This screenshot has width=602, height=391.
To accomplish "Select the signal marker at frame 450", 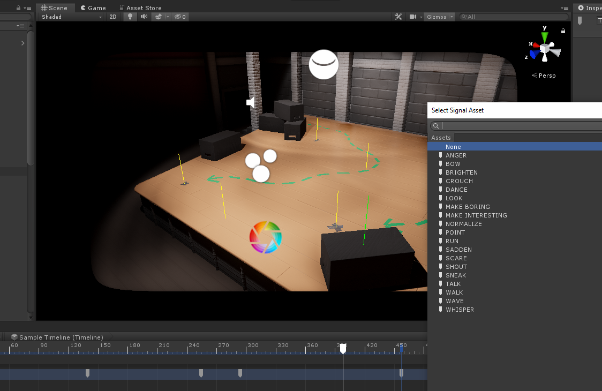I will (x=401, y=373).
